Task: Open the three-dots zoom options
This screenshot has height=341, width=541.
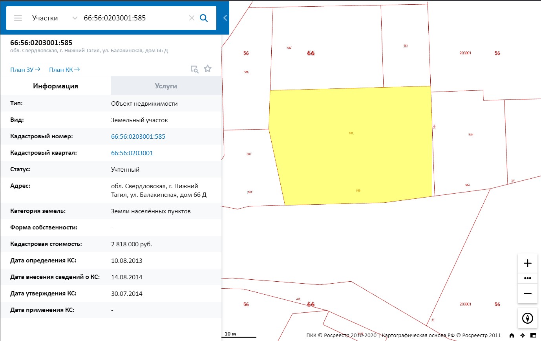Action: coord(527,278)
